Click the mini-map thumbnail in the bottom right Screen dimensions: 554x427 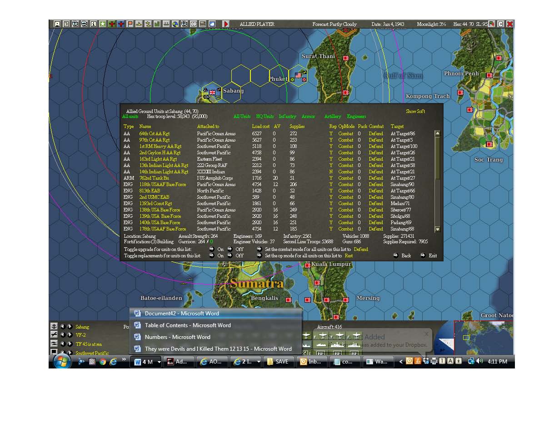(484, 338)
